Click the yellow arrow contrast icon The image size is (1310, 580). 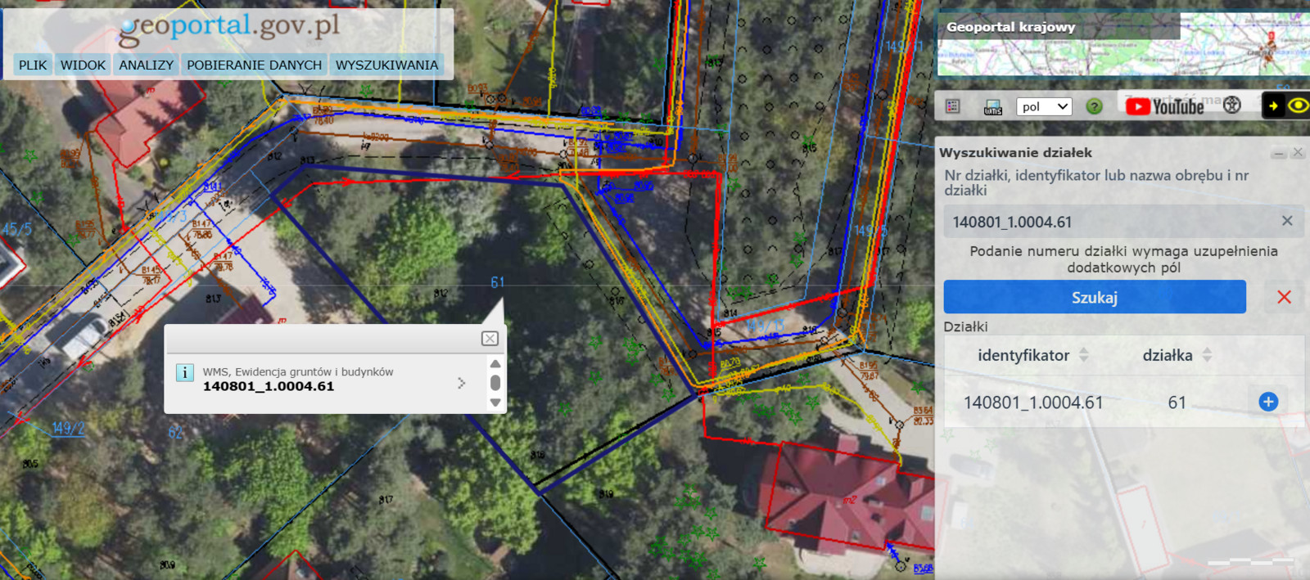pos(1273,106)
